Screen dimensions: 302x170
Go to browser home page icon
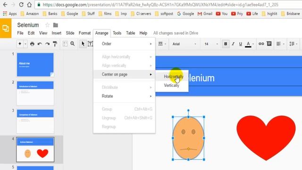(x=29, y=5)
